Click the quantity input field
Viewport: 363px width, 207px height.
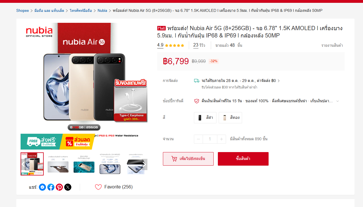tap(210, 139)
